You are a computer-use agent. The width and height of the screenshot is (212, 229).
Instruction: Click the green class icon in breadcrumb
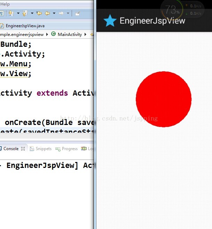tap(54, 34)
